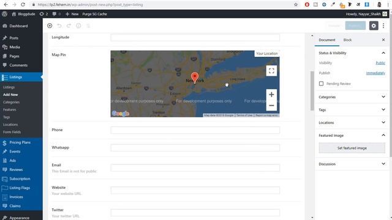Click Your Location on map

(x=267, y=54)
